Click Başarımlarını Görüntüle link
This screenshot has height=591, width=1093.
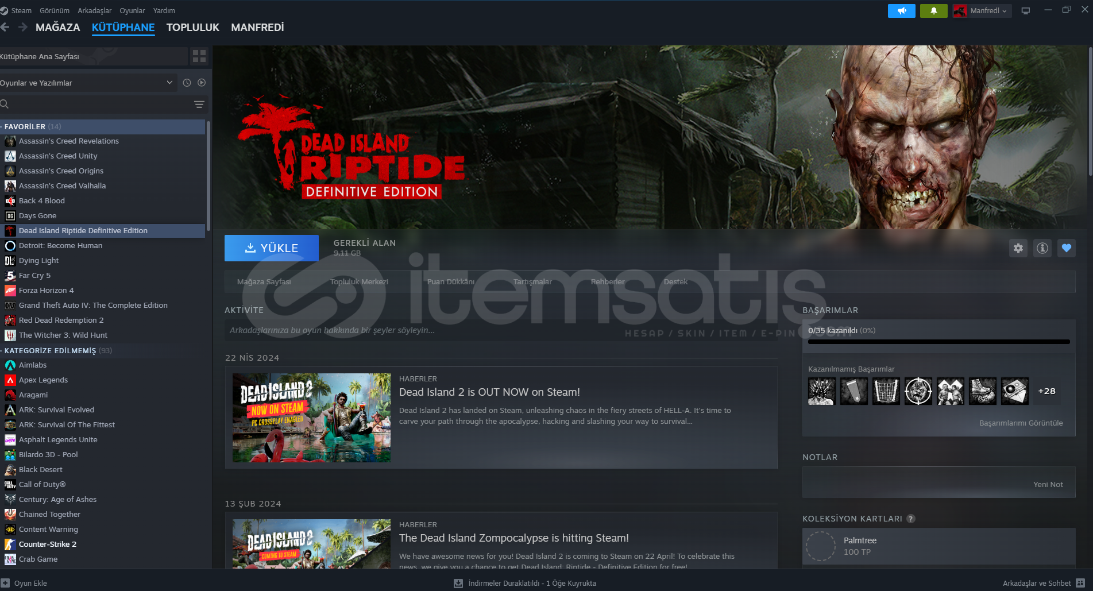(x=1021, y=423)
